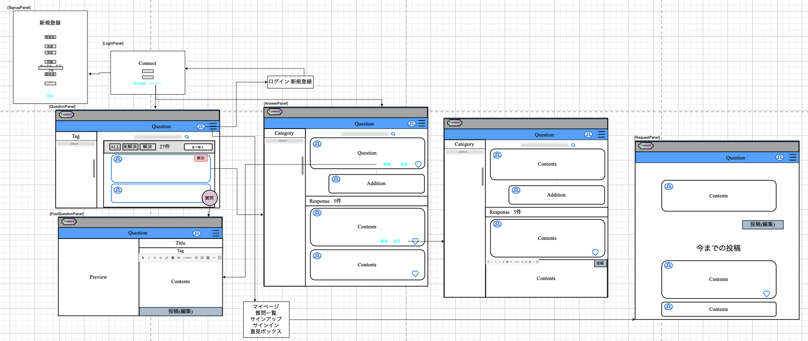808x341 pixels.
Task: Click the 名前 field in SignupPanel
Action: (x=50, y=46)
